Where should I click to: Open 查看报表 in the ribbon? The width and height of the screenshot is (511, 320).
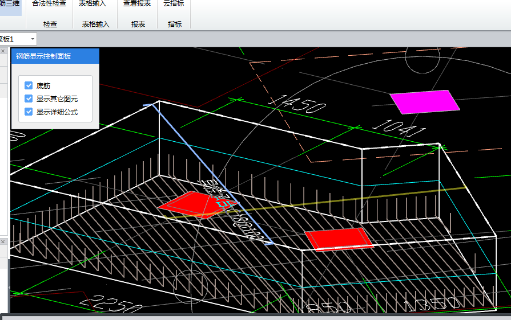coord(137,4)
